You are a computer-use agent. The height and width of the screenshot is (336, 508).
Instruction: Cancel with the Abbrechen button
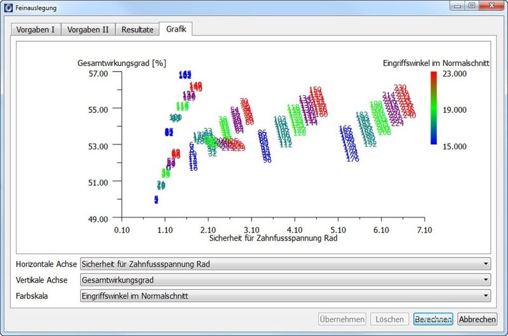(x=478, y=319)
